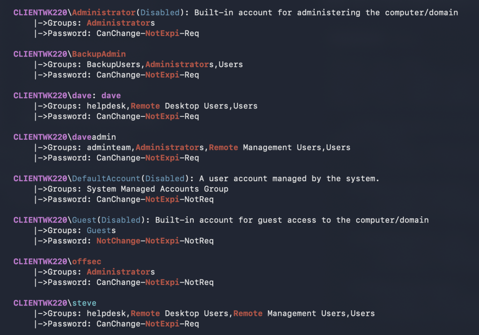The width and height of the screenshot is (479, 335).
Task: Click 'Disabled' next to DefaultAccount
Action: (165, 178)
